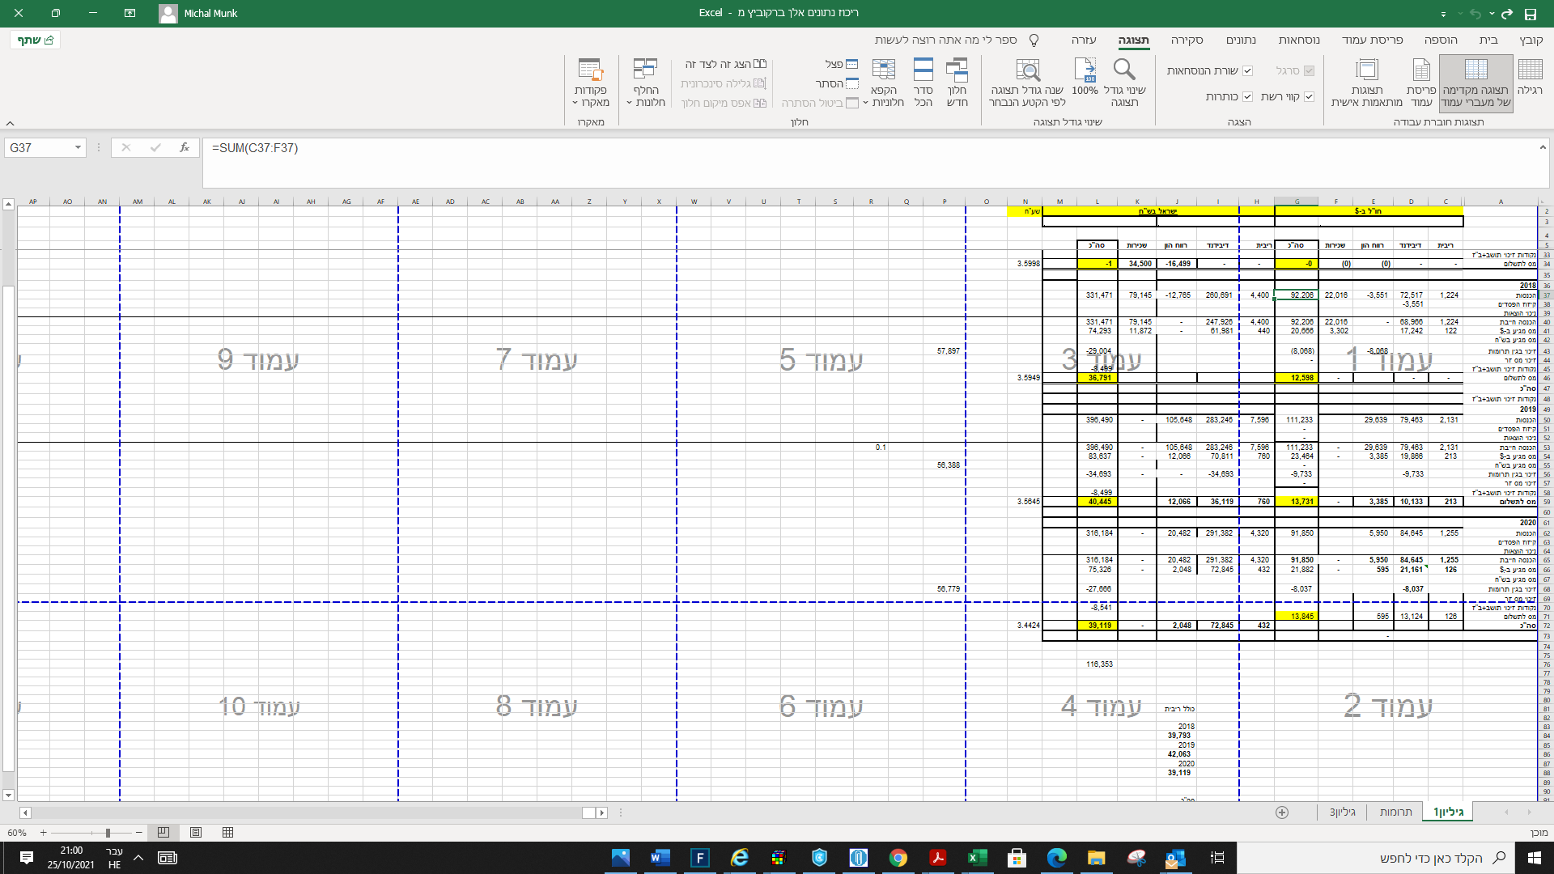The image size is (1554, 874).
Task: Switch to sheet tab תרומות
Action: pyautogui.click(x=1395, y=812)
